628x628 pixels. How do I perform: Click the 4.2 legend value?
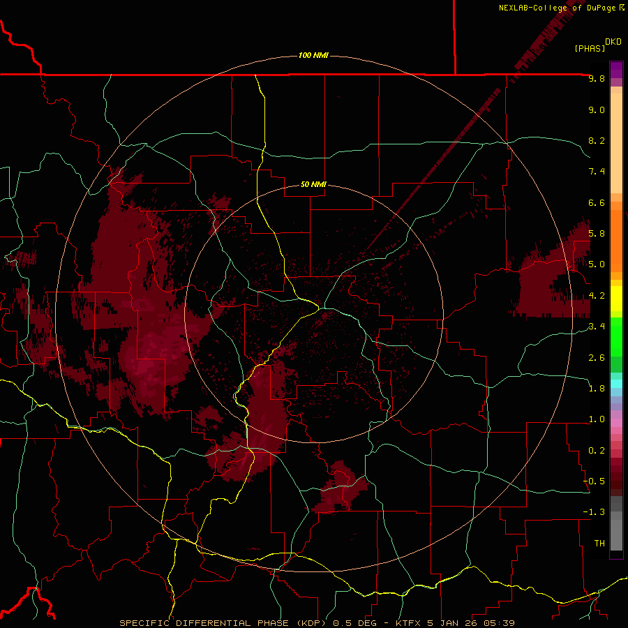click(x=597, y=296)
